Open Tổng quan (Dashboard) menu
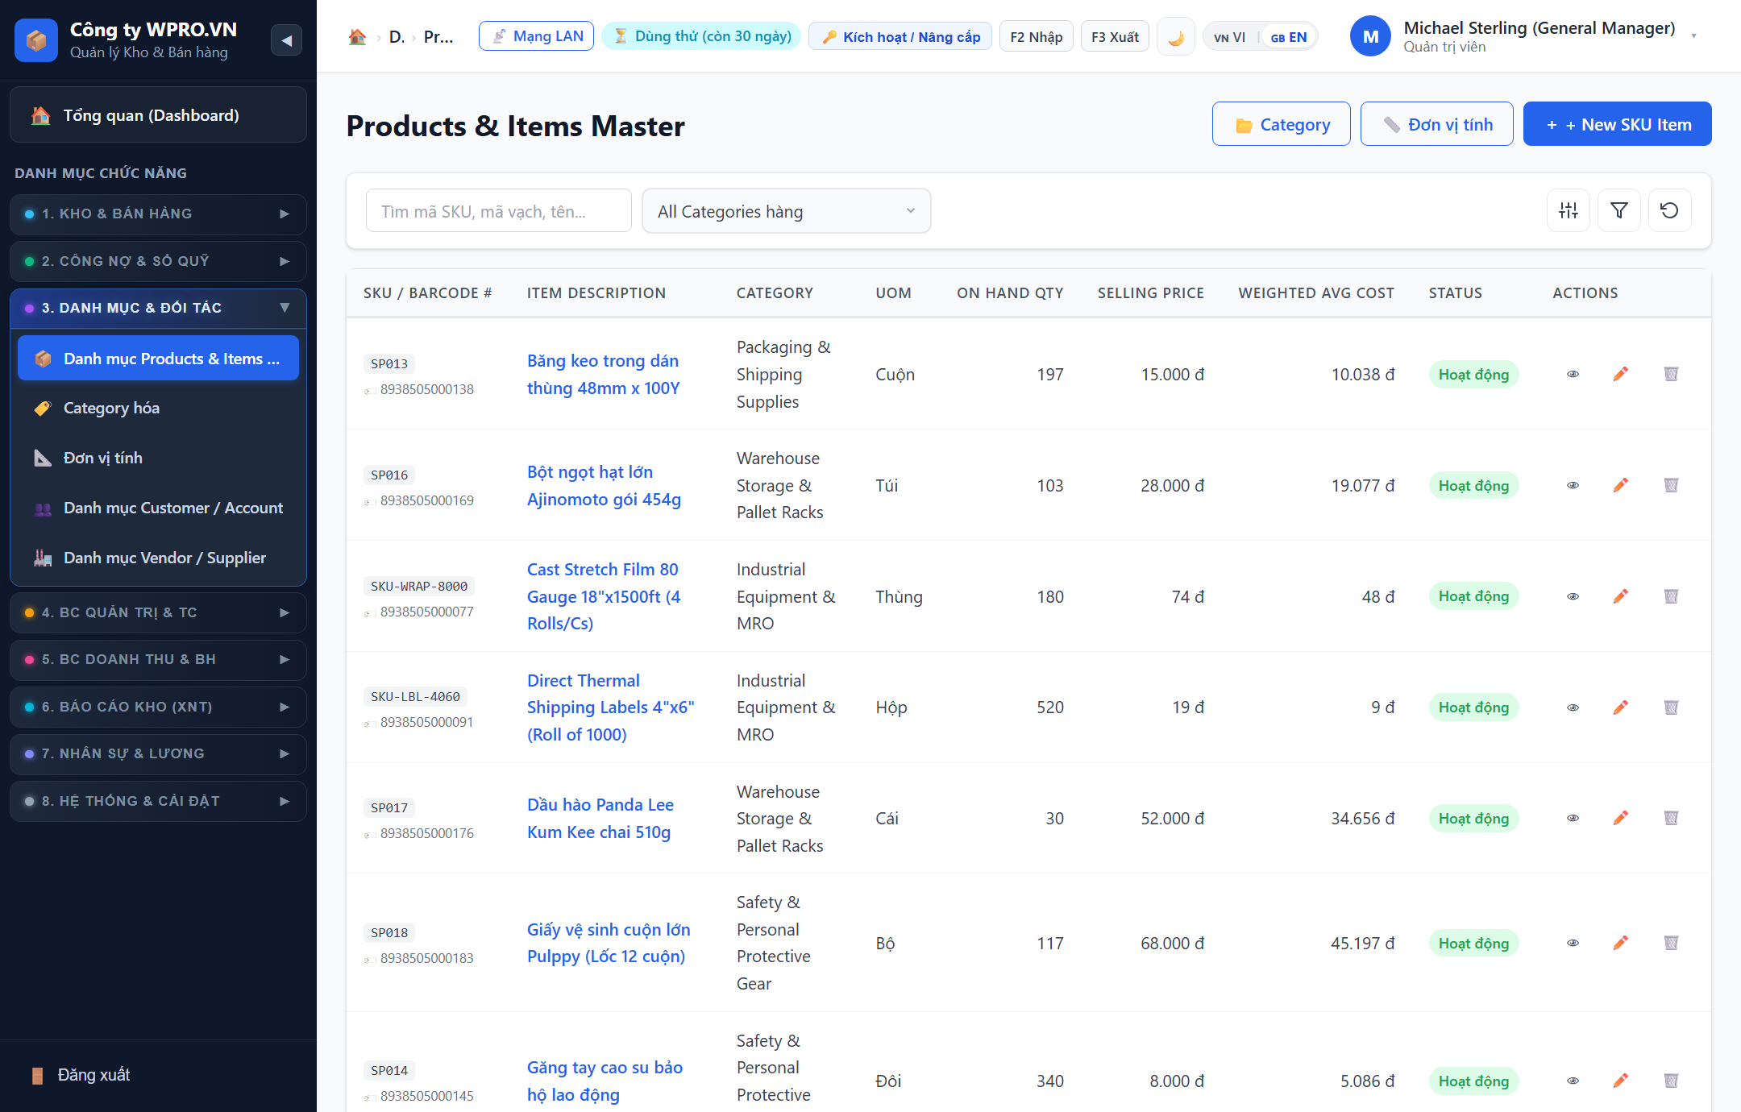The height and width of the screenshot is (1112, 1741). pos(158,115)
